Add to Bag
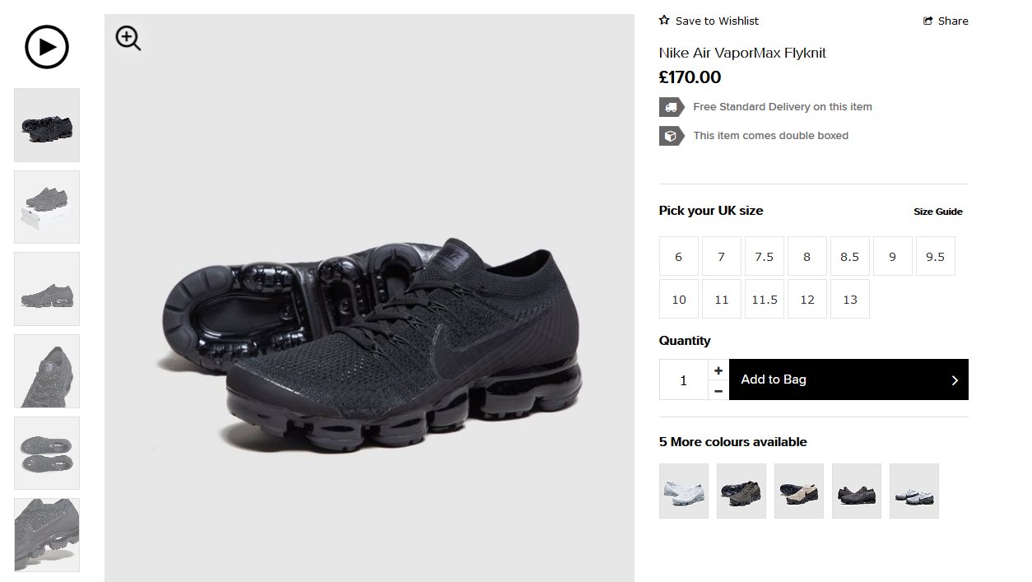The image size is (1032, 582). 848,379
